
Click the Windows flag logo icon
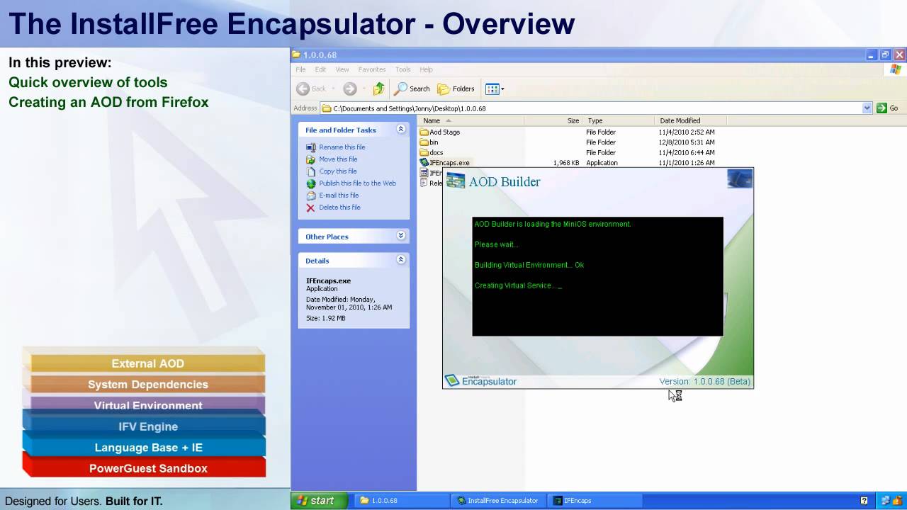(896, 69)
